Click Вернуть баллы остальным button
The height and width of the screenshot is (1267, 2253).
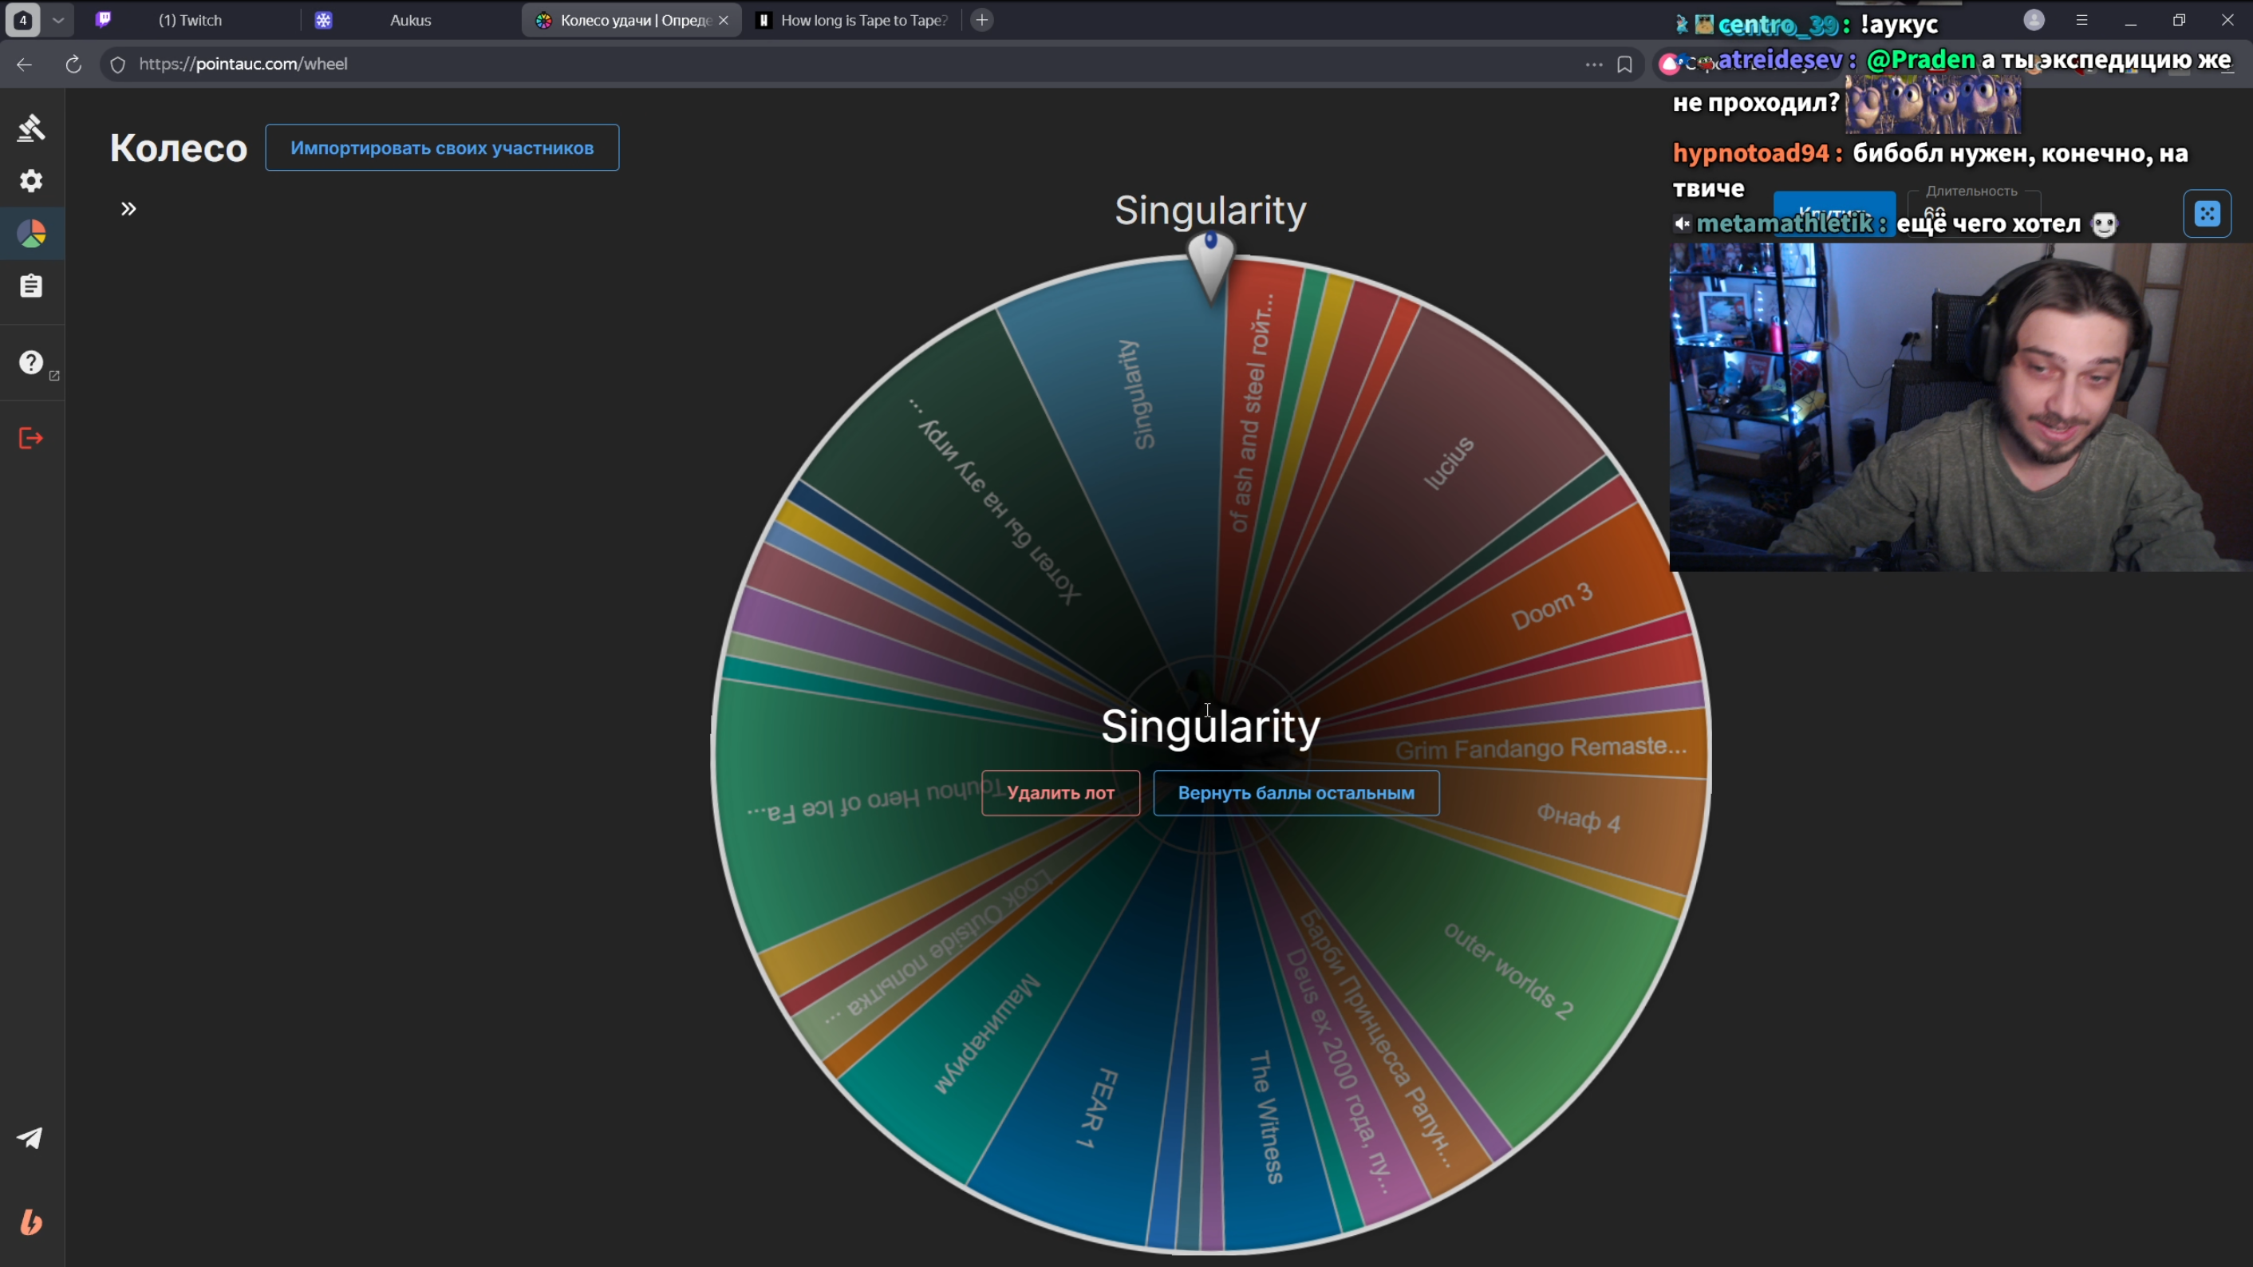pos(1296,793)
